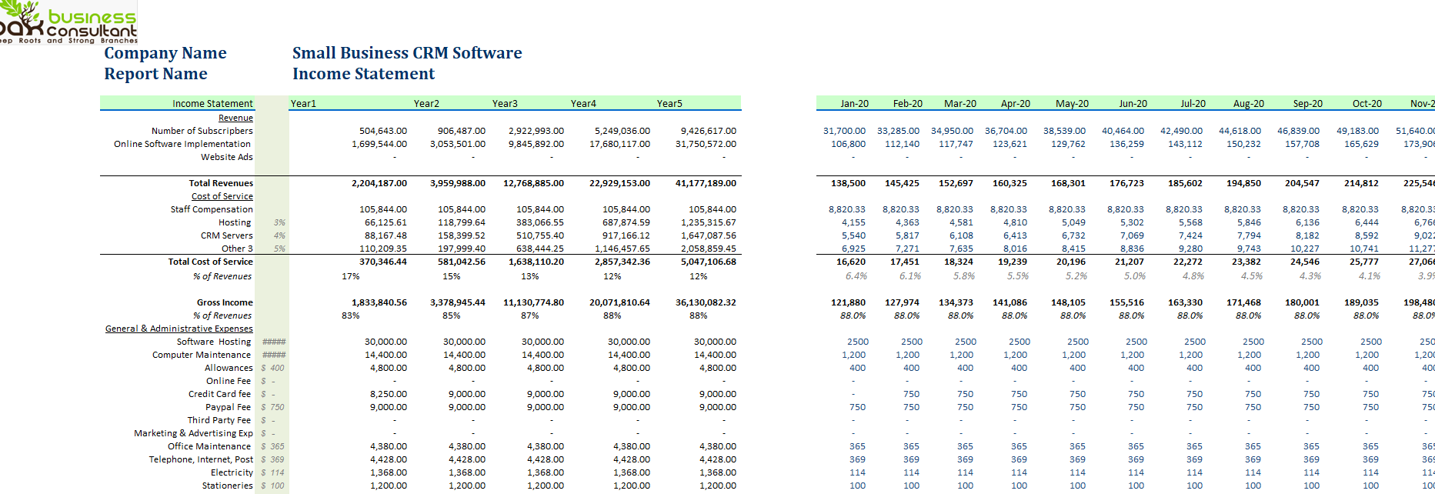Viewport: 1435px width, 494px height.
Task: Click the underlined 'Cost of Service' label
Action: tap(222, 196)
